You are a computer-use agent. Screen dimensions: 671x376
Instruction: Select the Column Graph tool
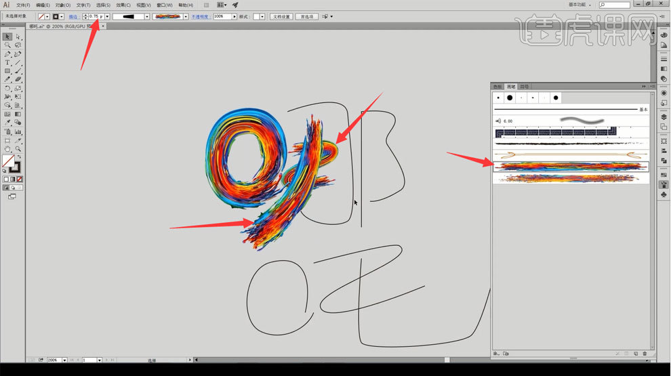(18, 131)
